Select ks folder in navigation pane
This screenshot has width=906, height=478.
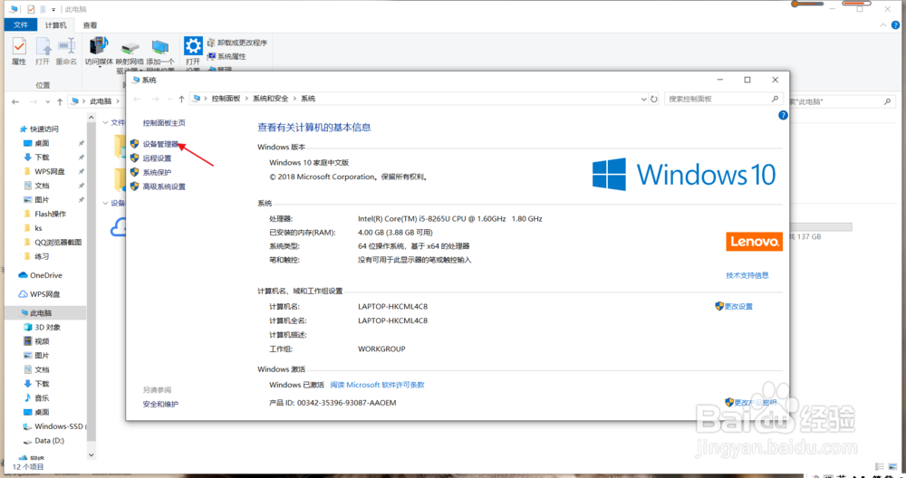coord(38,228)
